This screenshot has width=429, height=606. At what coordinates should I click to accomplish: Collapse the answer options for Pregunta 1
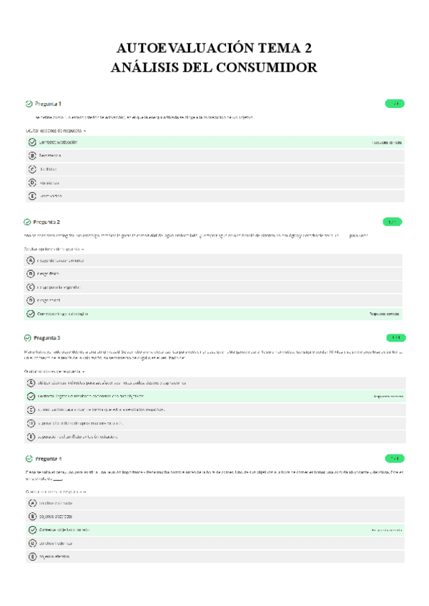pyautogui.click(x=55, y=131)
